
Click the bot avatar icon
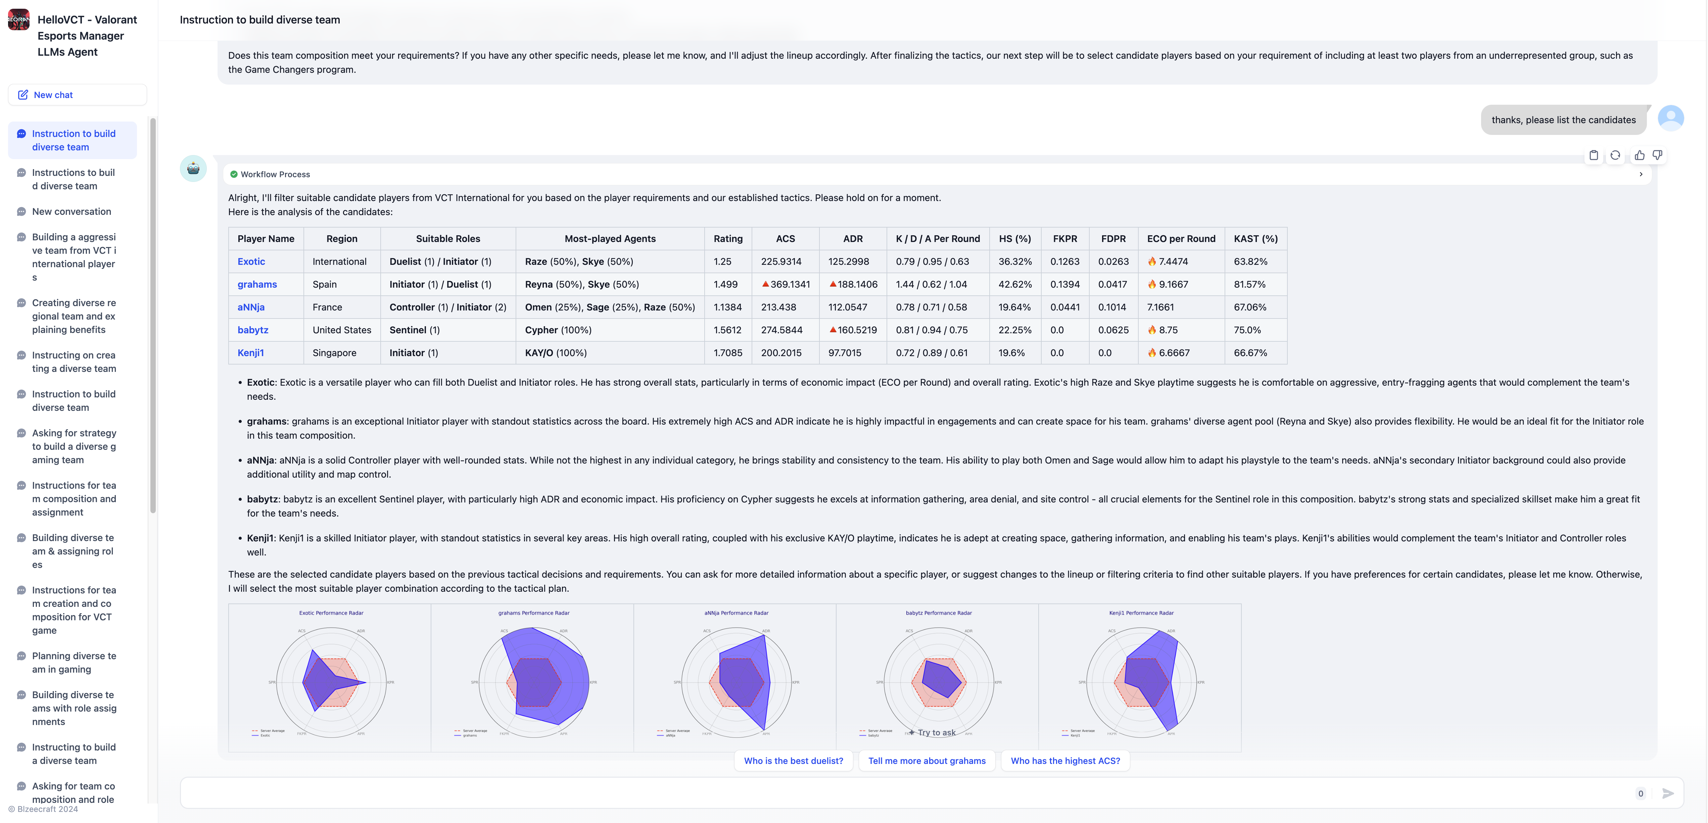[193, 169]
